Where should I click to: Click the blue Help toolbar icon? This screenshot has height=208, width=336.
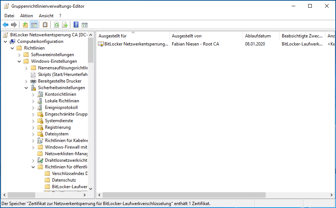(x=76, y=25)
